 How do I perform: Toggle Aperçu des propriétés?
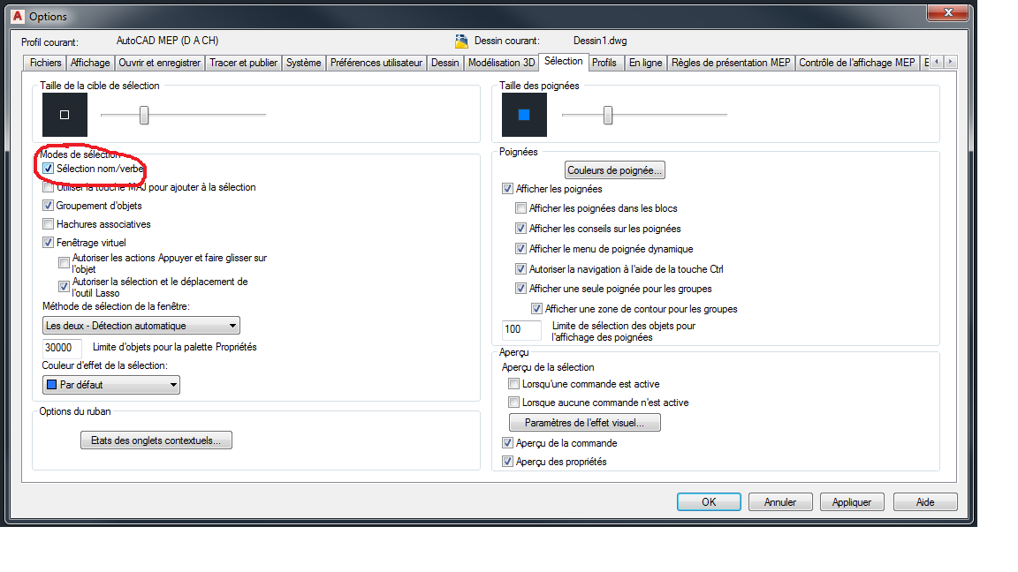click(x=508, y=461)
